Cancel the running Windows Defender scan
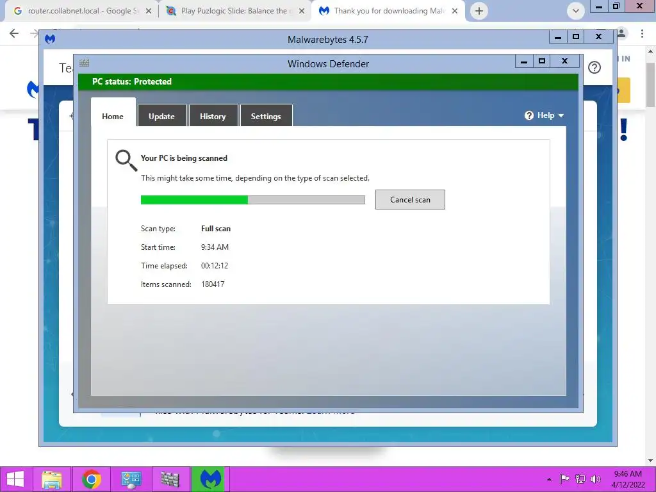This screenshot has height=492, width=656. [410, 200]
